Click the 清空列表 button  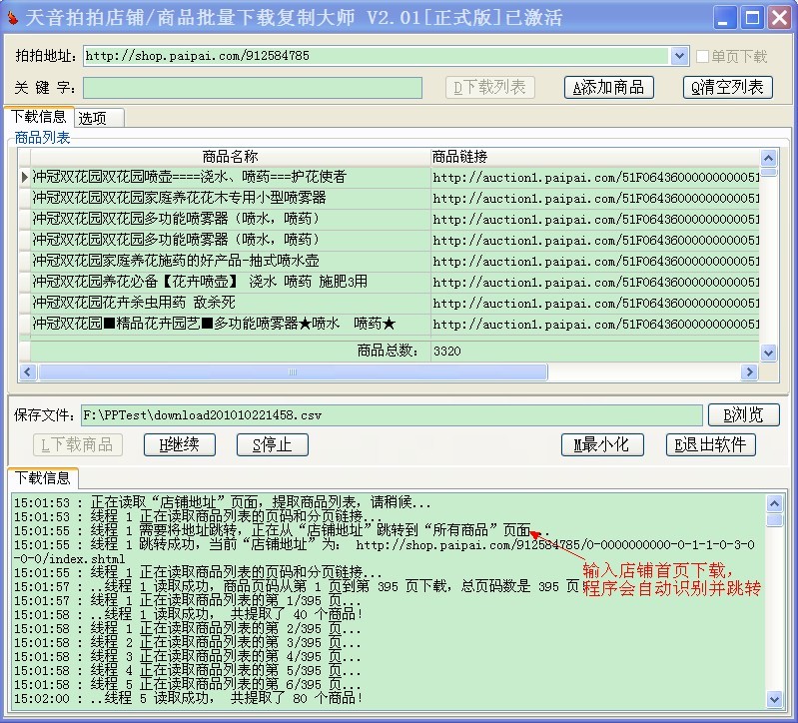[x=727, y=88]
